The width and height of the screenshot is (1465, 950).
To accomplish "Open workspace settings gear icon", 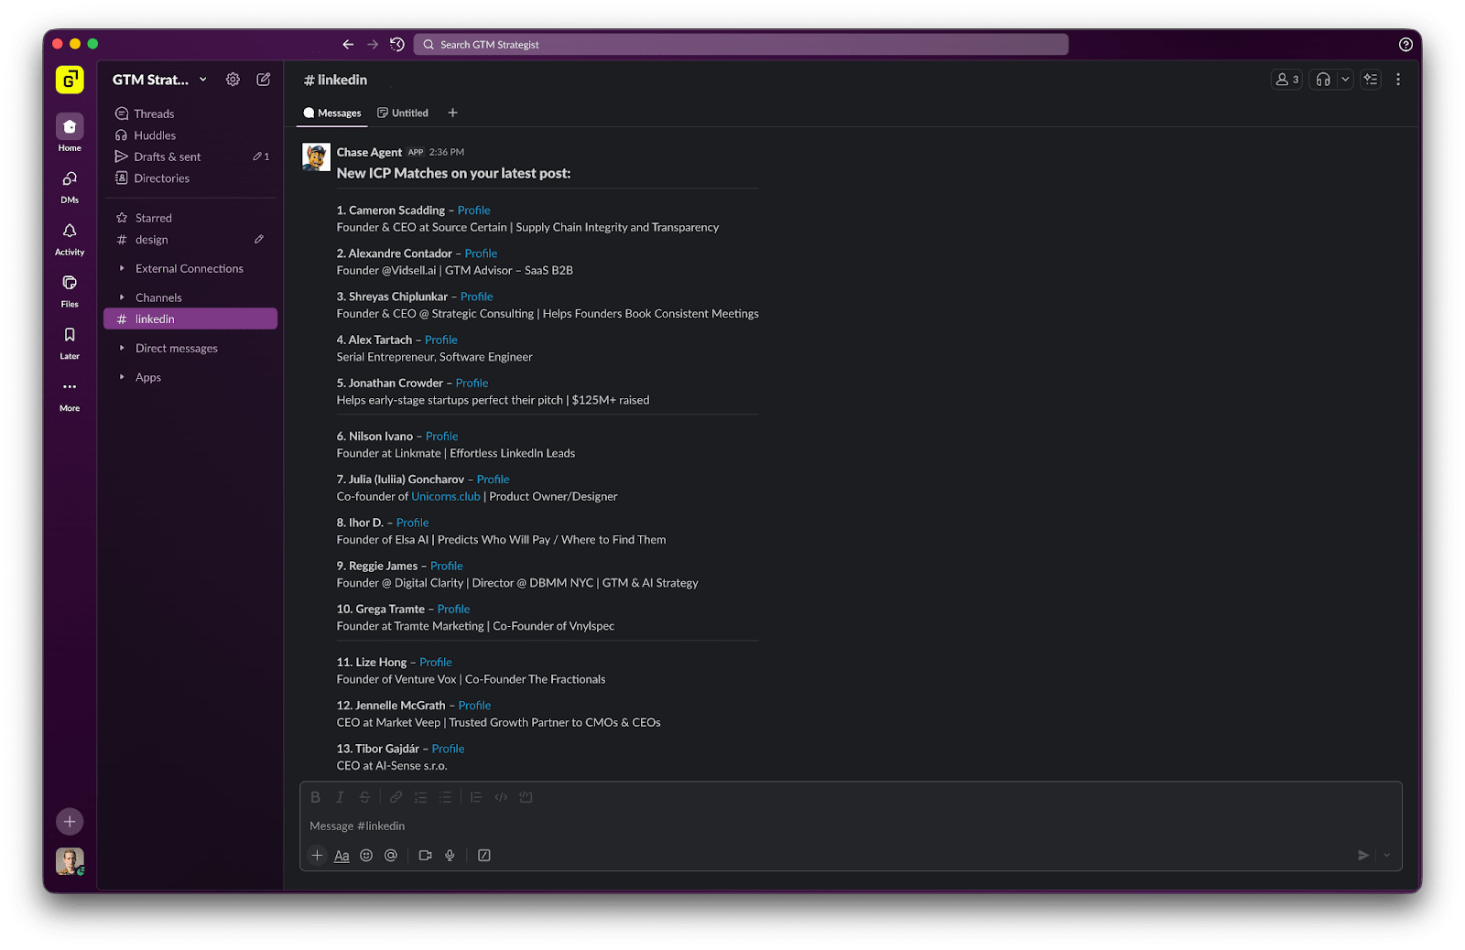I will click(233, 80).
